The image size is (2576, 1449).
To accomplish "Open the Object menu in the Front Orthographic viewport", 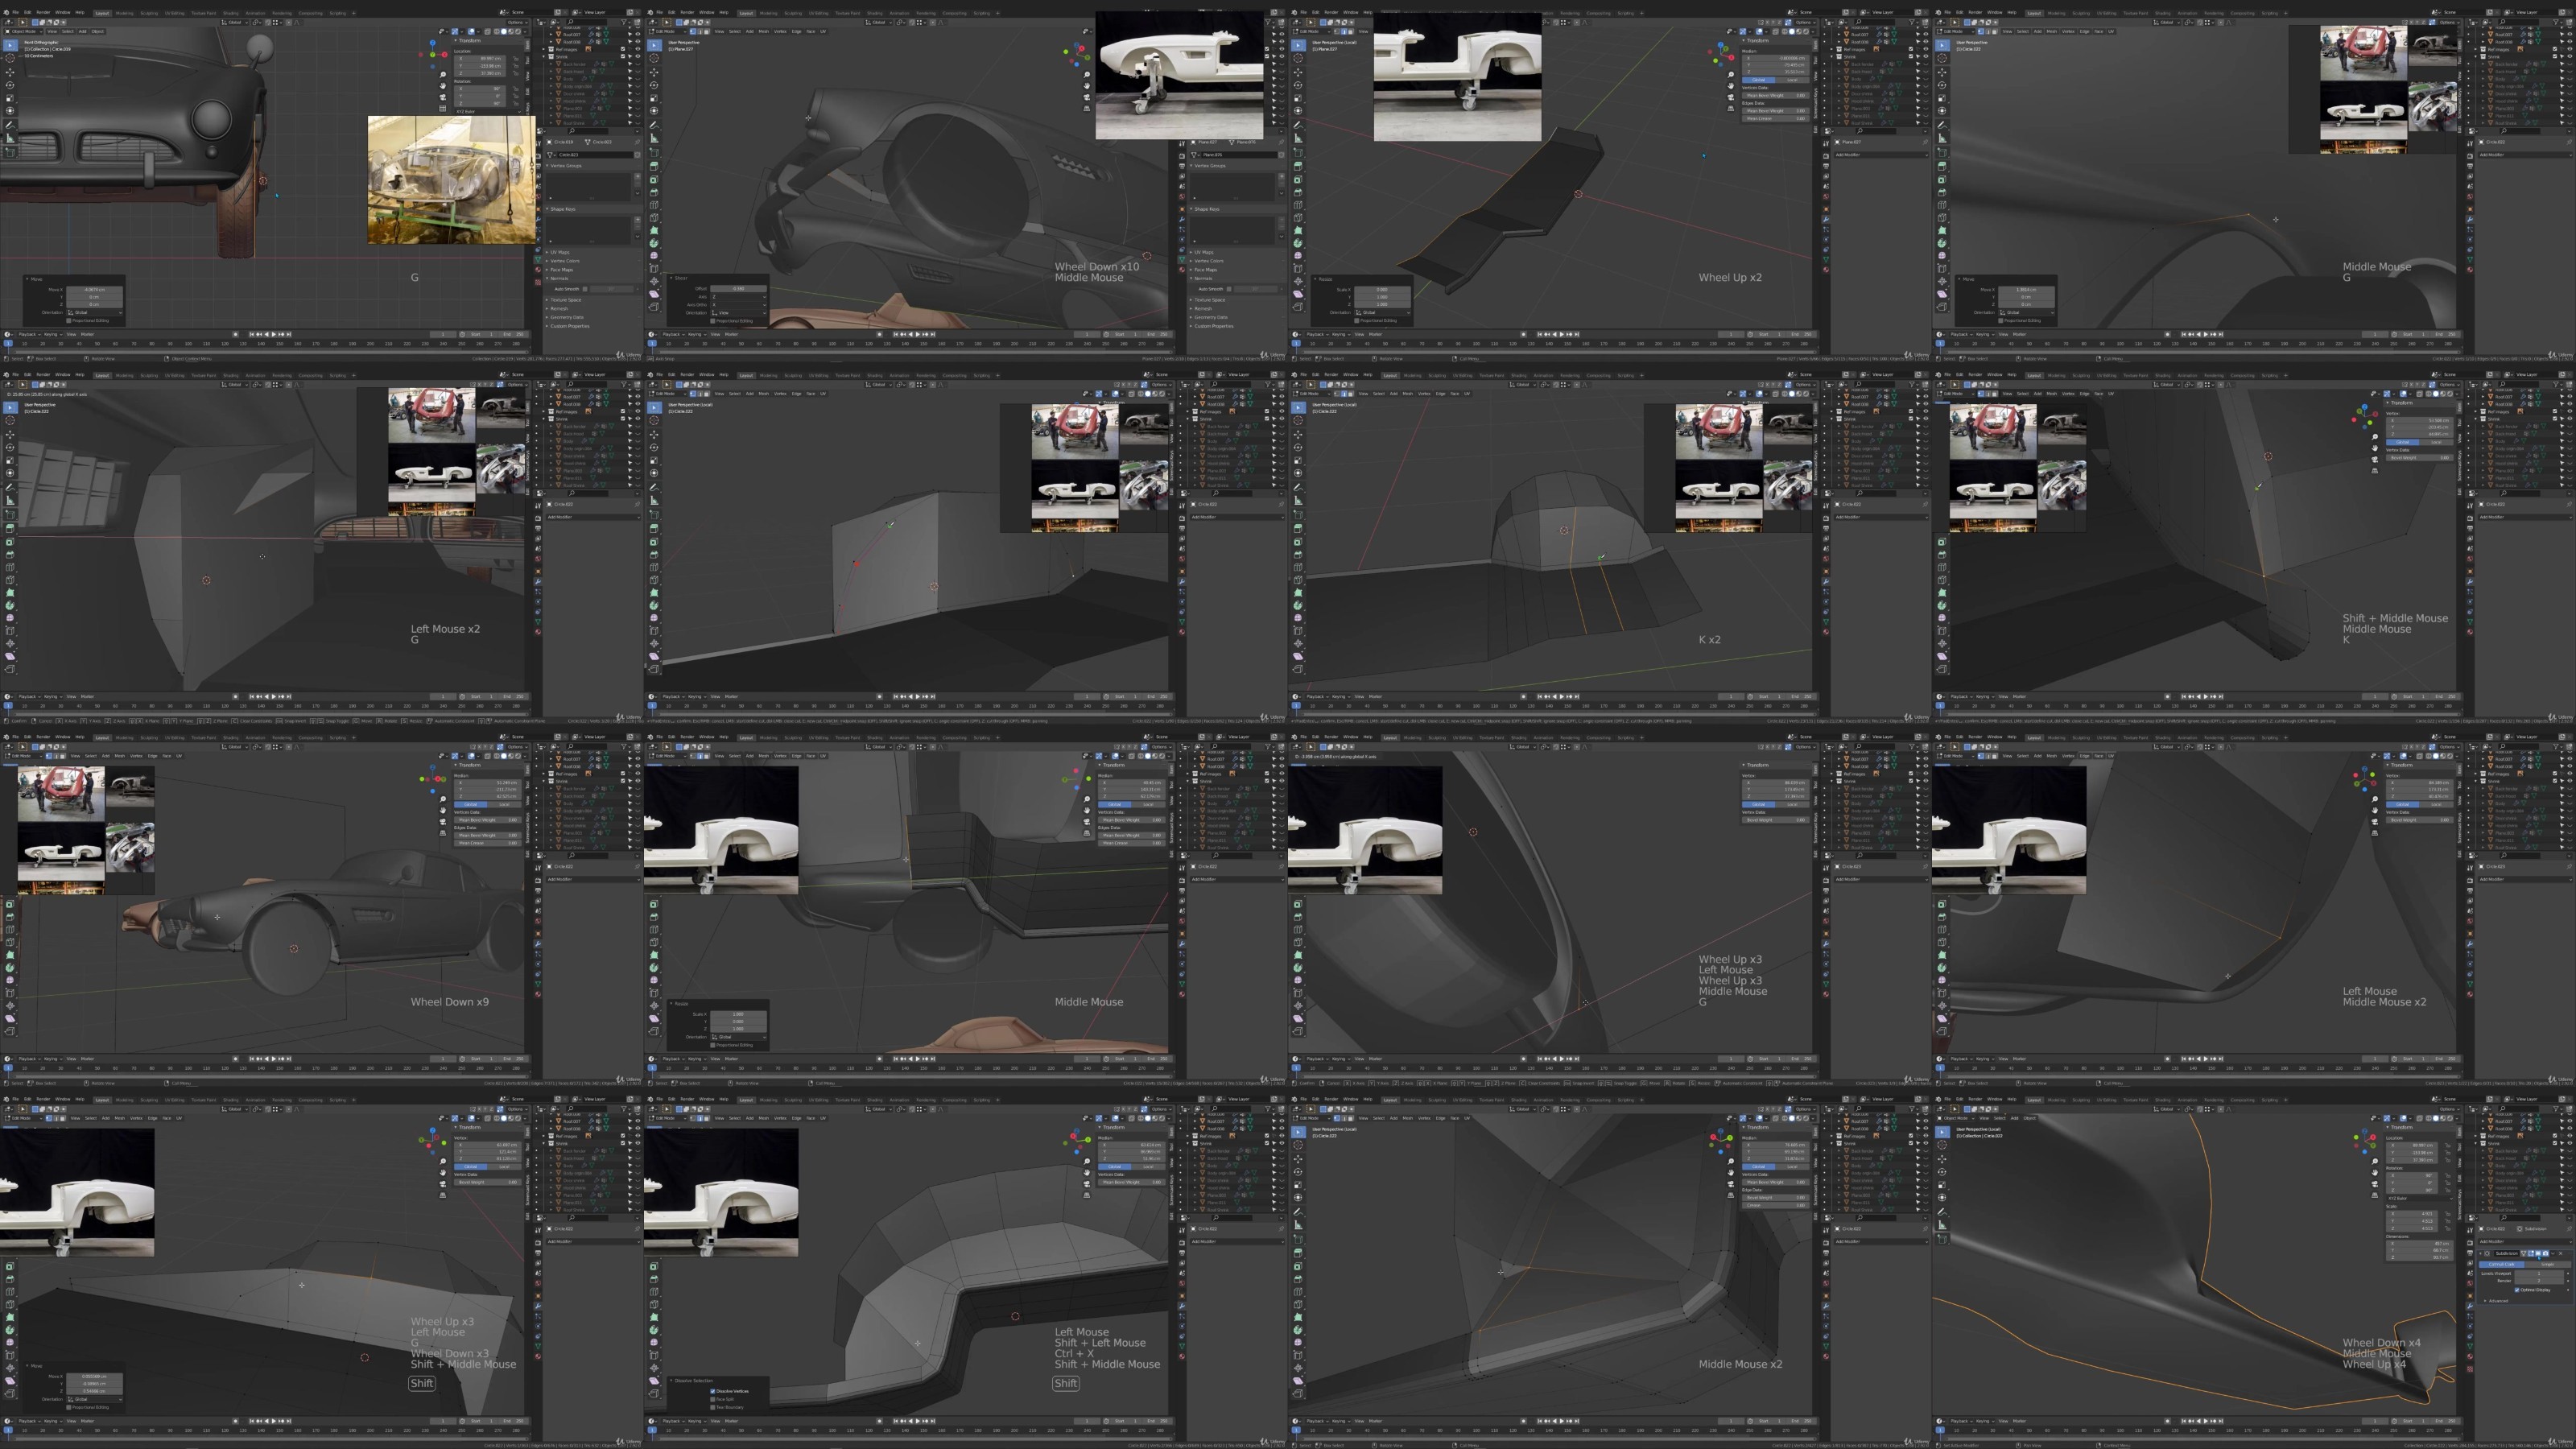I will (x=98, y=32).
